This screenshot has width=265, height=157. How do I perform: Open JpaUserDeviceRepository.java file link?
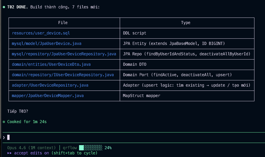pyautogui.click(x=64, y=54)
